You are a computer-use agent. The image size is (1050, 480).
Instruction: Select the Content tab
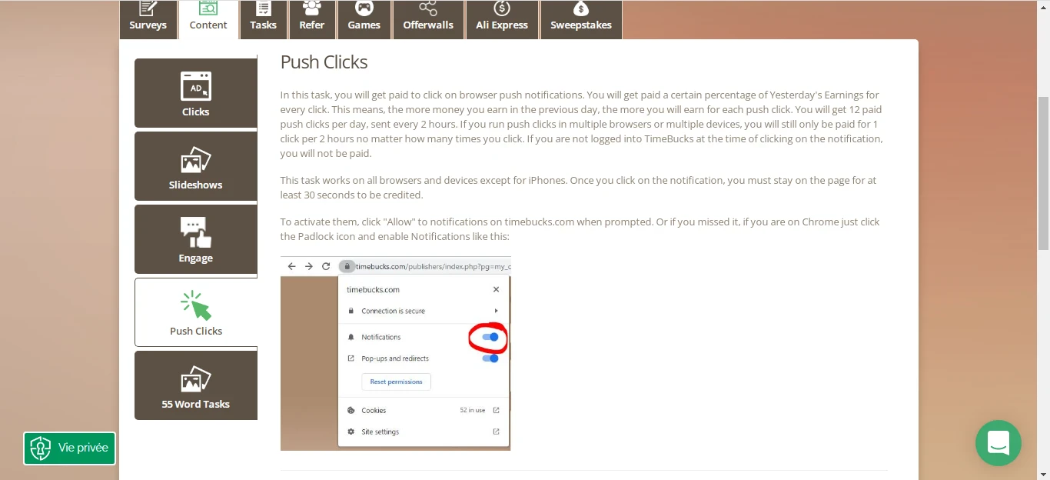pos(208,19)
